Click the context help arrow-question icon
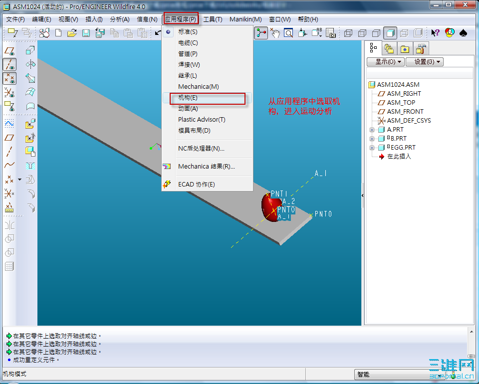479x384 pixels. click(435, 32)
